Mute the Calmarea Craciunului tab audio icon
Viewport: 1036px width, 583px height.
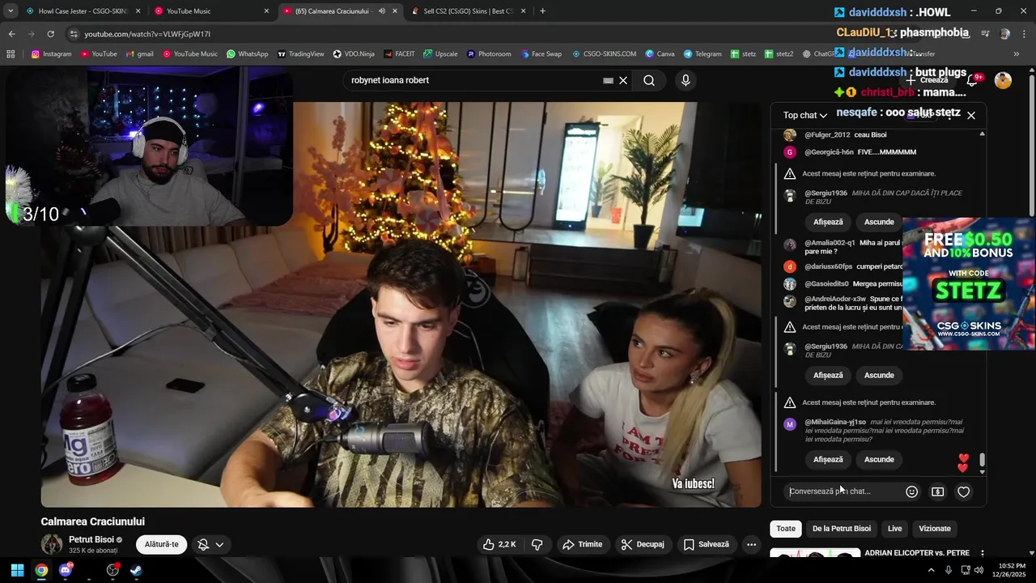(382, 11)
